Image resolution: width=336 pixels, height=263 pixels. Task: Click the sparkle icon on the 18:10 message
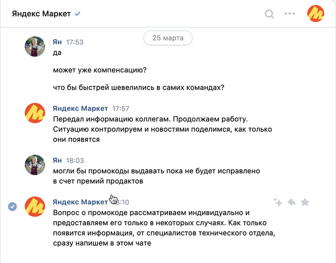coord(278,202)
